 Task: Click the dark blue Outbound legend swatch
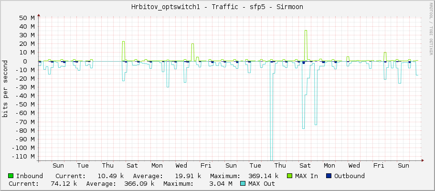click(329, 176)
